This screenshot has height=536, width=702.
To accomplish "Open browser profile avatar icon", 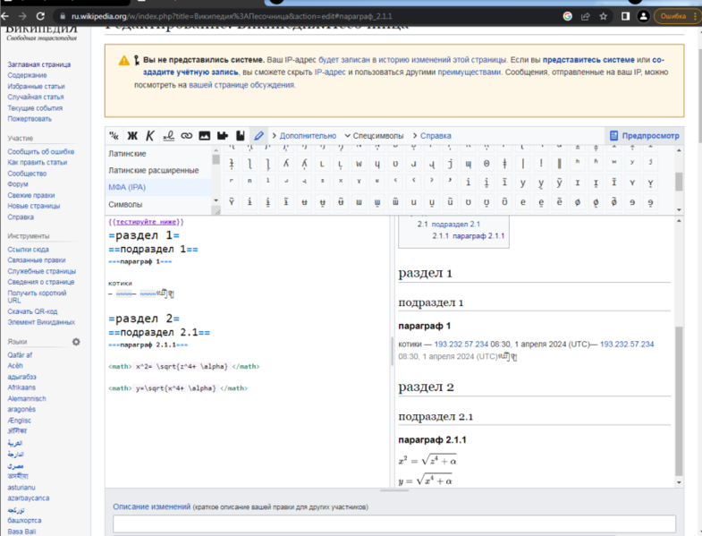I will (643, 16).
